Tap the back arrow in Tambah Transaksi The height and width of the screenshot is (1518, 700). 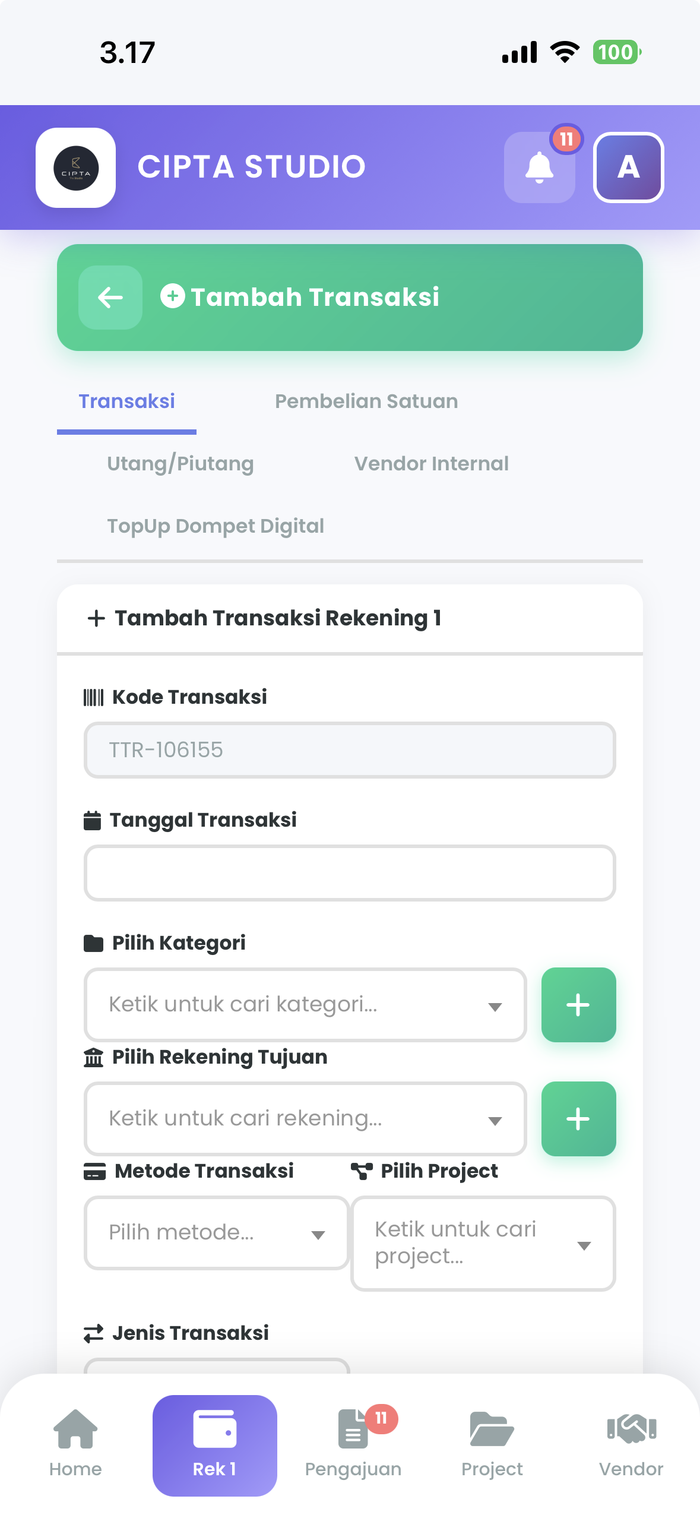(110, 297)
